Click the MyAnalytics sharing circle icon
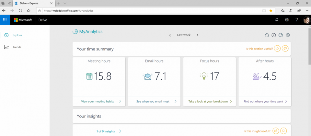 coord(267,35)
